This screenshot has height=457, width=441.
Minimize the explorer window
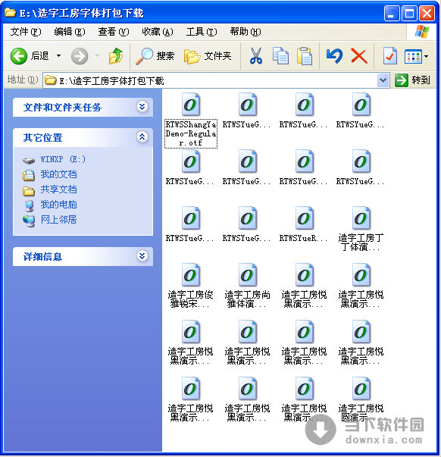(x=392, y=14)
